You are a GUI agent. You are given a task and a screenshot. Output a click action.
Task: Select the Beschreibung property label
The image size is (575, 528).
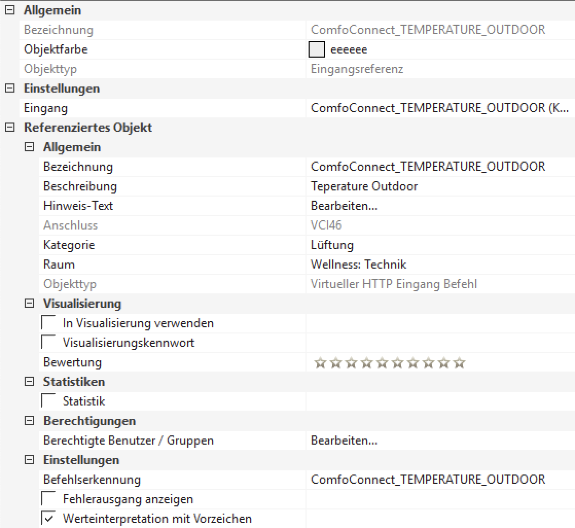coord(80,186)
